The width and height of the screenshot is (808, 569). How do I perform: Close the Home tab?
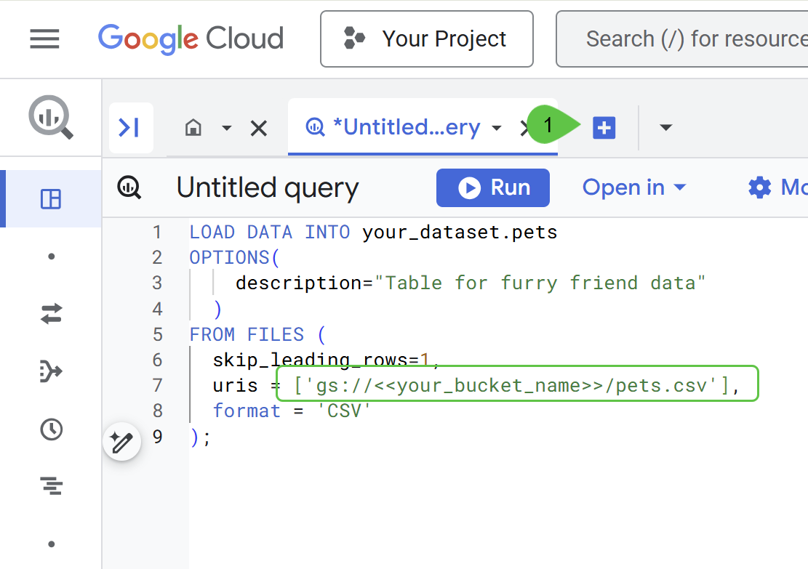(259, 128)
